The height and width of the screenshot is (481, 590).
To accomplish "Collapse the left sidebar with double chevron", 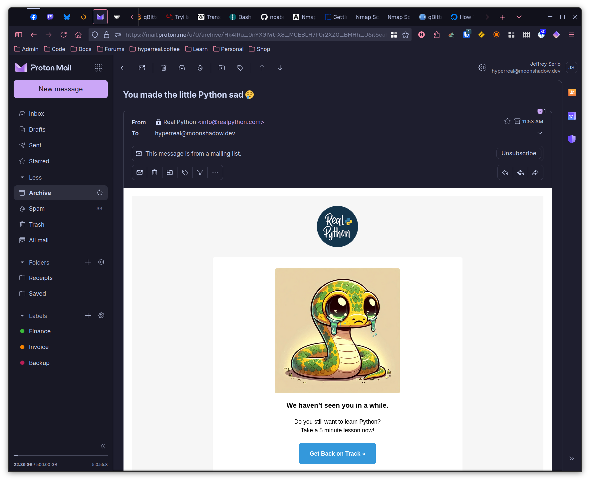I will (103, 446).
